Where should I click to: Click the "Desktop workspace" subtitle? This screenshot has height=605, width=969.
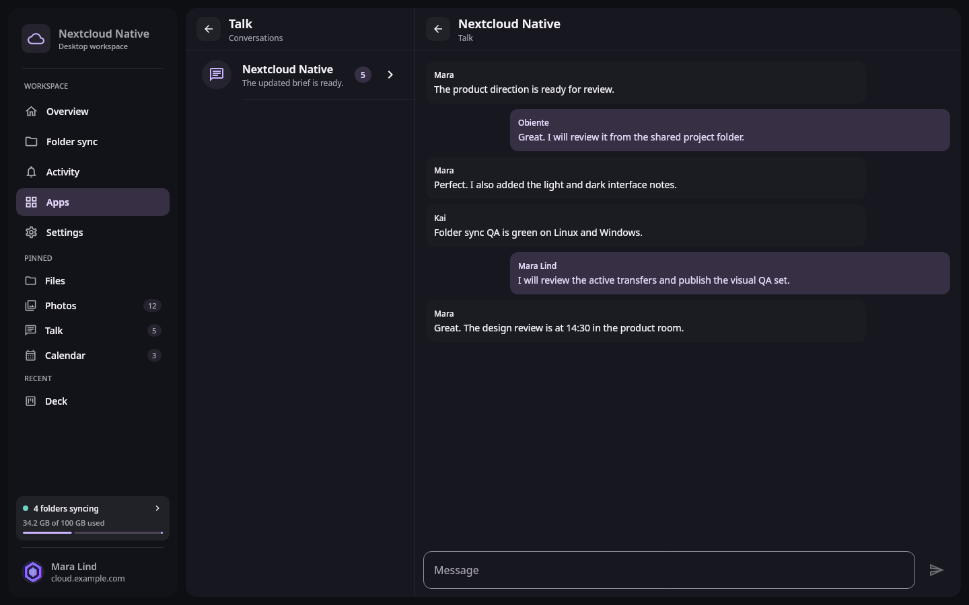93,46
